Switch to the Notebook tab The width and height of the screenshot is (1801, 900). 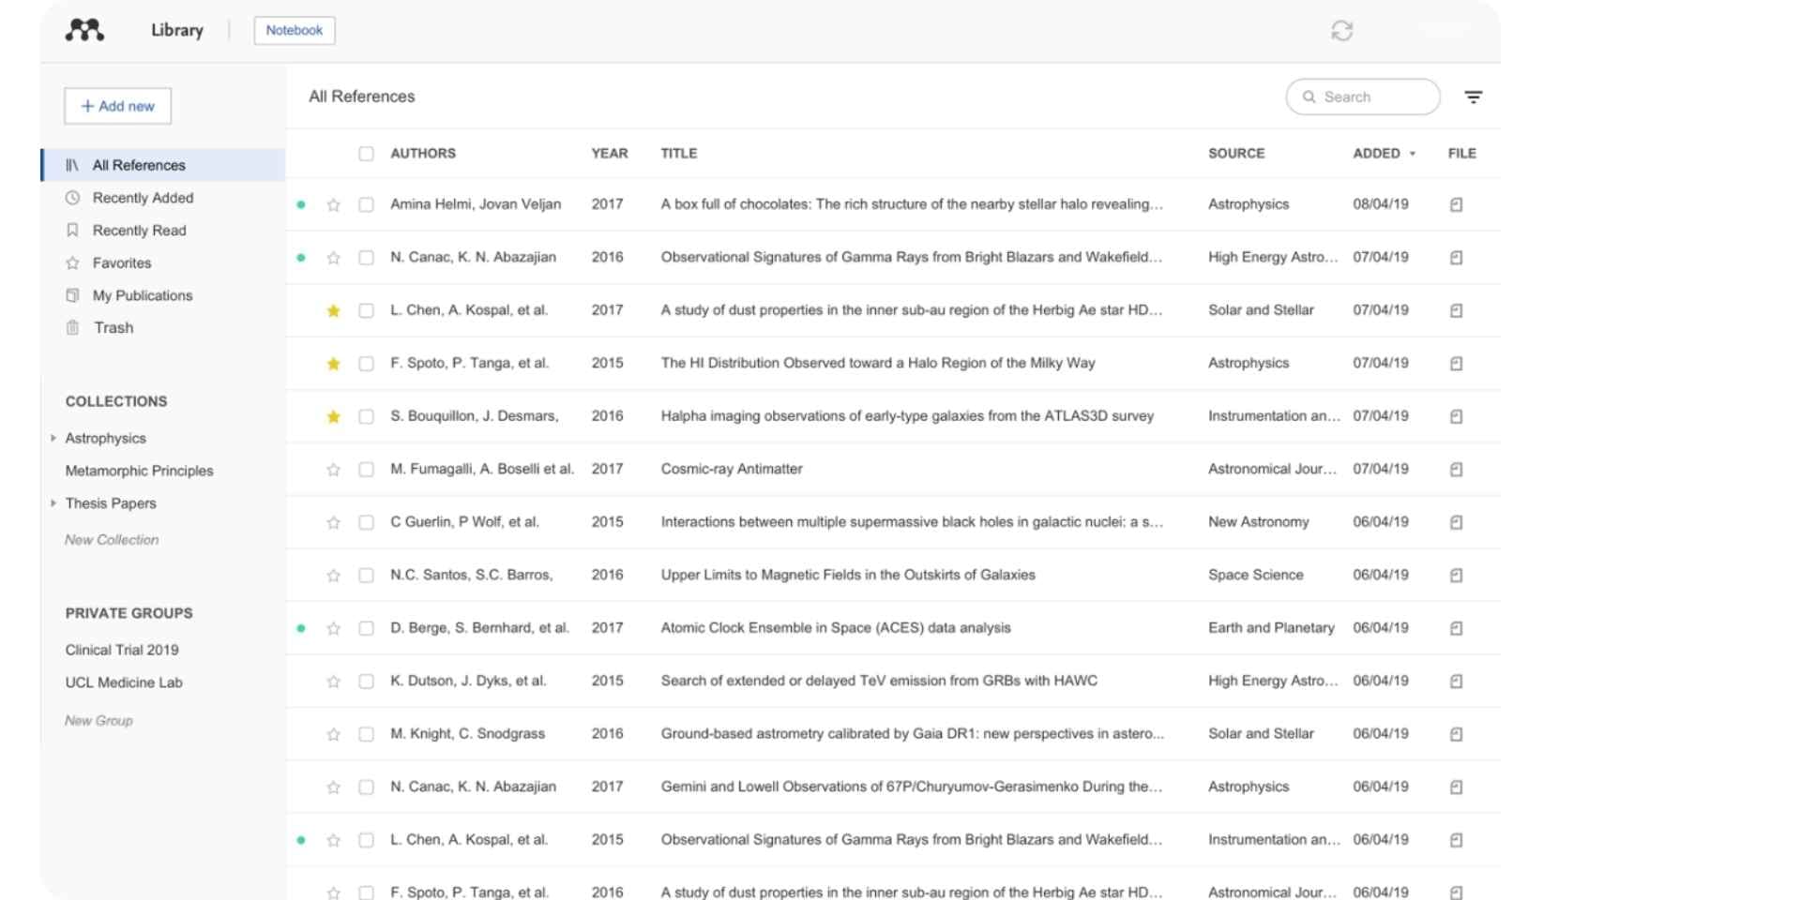[x=294, y=30]
